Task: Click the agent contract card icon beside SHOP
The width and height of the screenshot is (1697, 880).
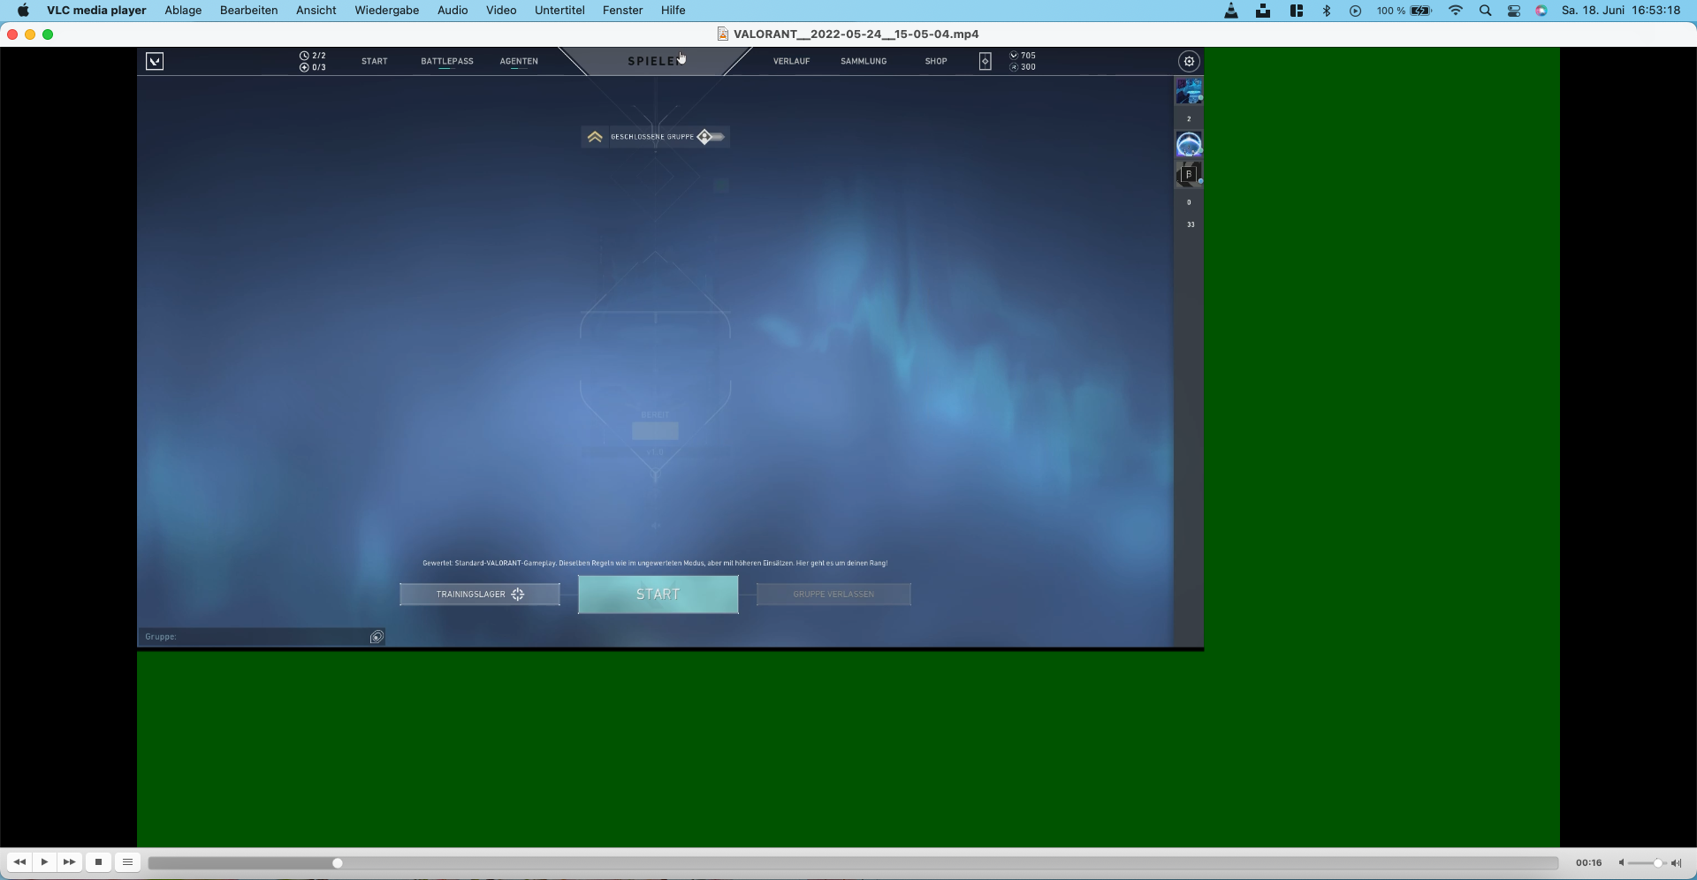Action: (985, 61)
